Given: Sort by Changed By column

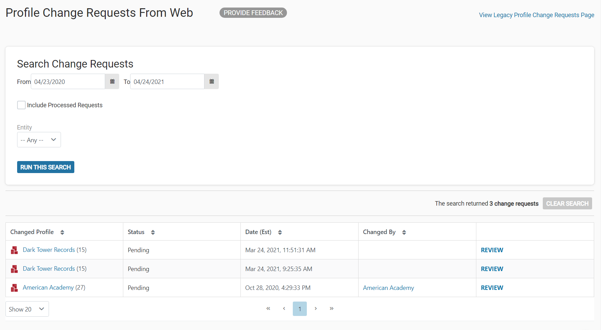Looking at the screenshot, I should 404,232.
